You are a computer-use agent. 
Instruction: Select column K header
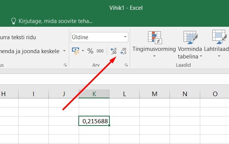[94, 94]
